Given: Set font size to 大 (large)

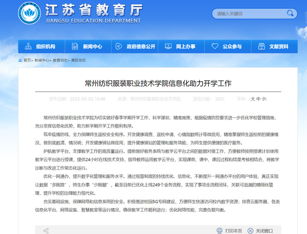Looking at the screenshot, I should (x=253, y=99).
